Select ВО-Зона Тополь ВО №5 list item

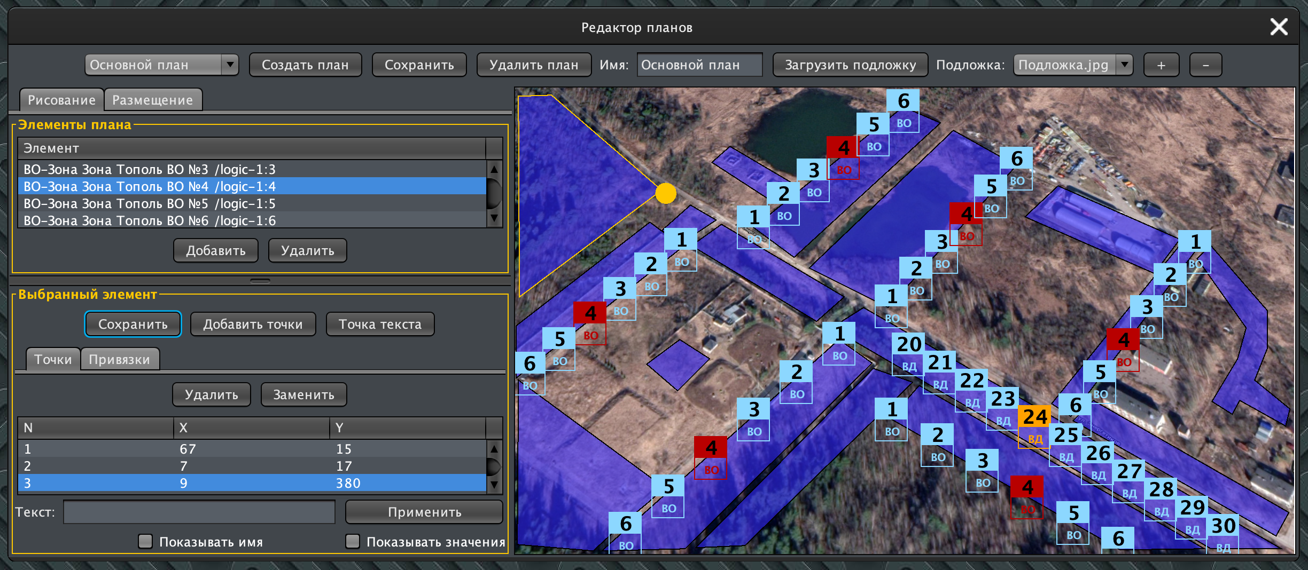(x=150, y=204)
